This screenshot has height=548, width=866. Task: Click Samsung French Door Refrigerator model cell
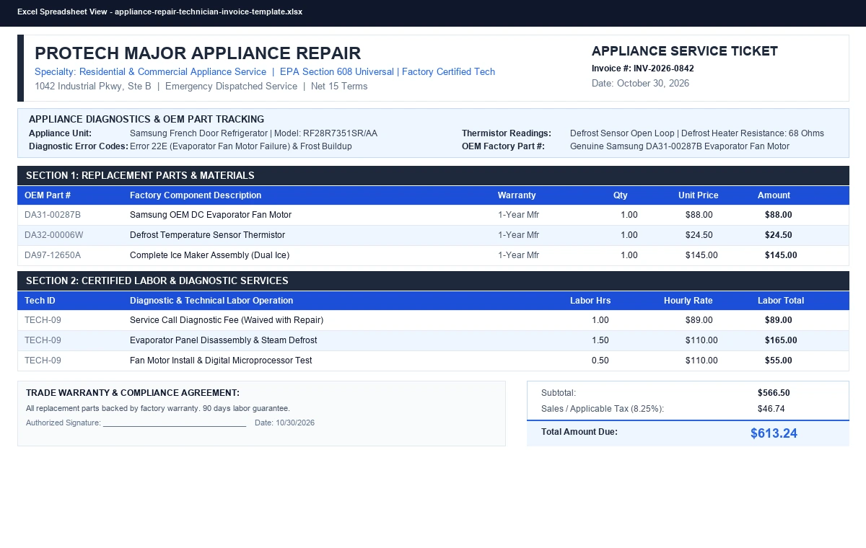tap(253, 133)
